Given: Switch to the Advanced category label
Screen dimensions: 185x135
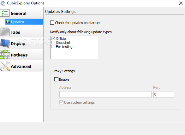Looking at the screenshot, I should [x=21, y=66].
